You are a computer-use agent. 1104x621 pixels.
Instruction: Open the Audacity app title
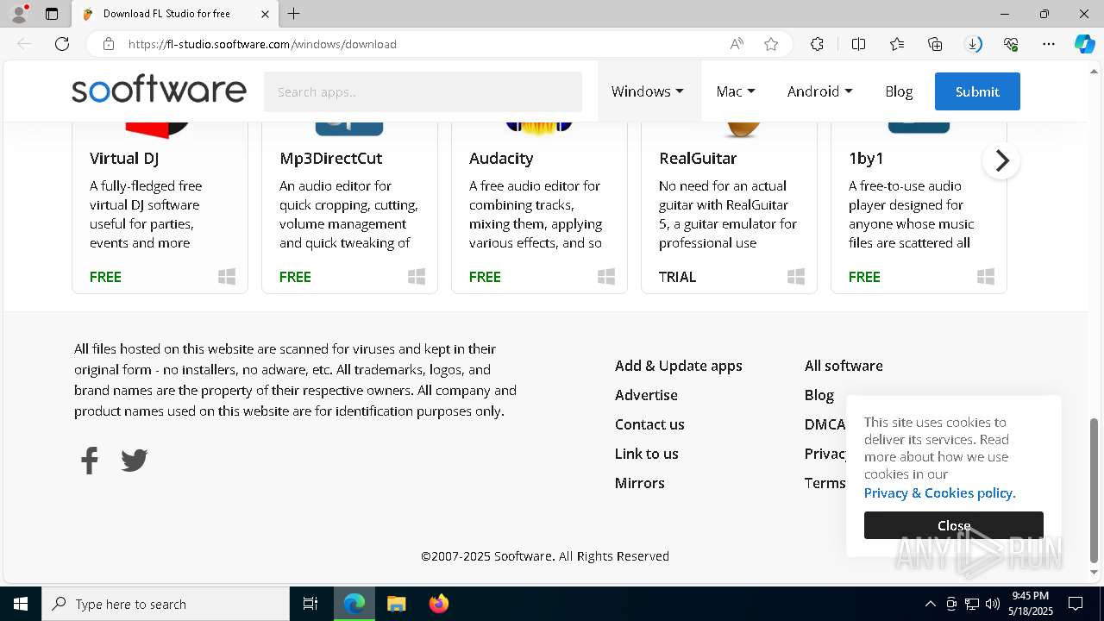point(501,158)
